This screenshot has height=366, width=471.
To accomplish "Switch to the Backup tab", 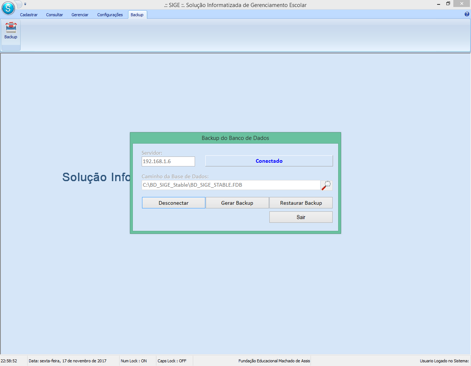I will (x=137, y=15).
